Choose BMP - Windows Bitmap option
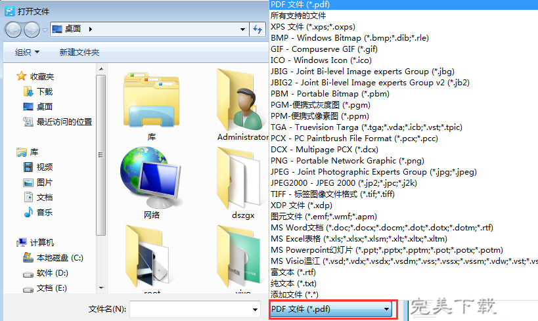Screen dimensions: 538x321 403,37
